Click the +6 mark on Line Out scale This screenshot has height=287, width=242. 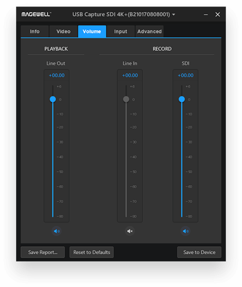pyautogui.click(x=59, y=86)
